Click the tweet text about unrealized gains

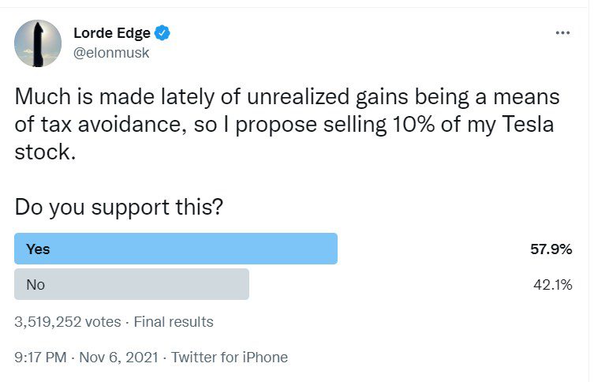tap(287, 124)
